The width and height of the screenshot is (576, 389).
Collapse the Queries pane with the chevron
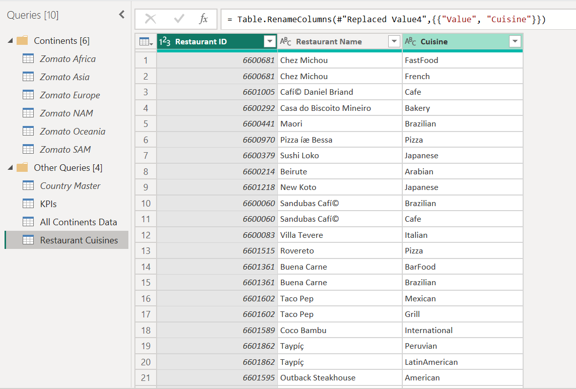121,15
